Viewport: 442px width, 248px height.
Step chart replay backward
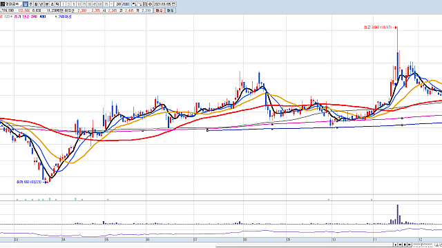point(400,245)
